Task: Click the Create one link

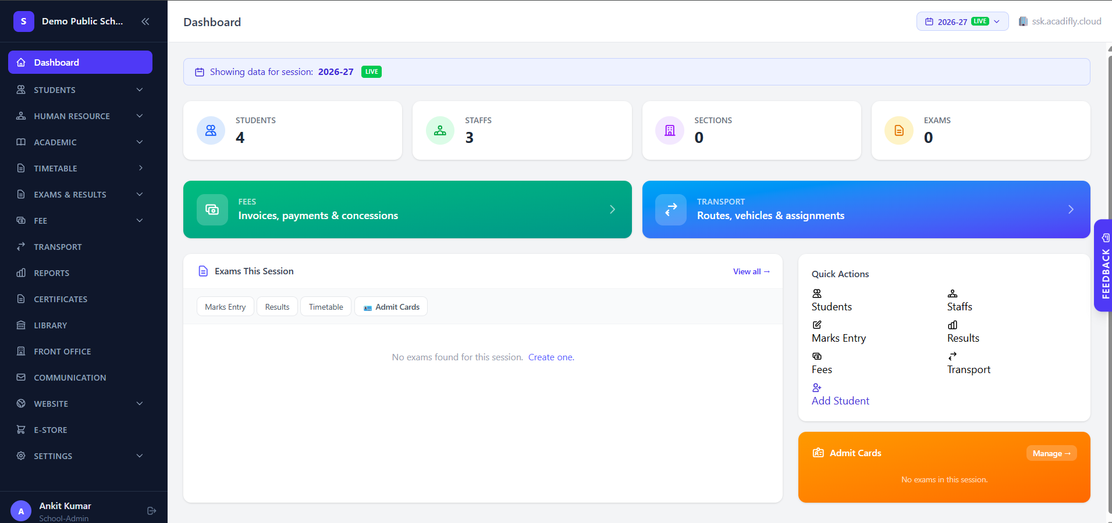Action: point(551,357)
